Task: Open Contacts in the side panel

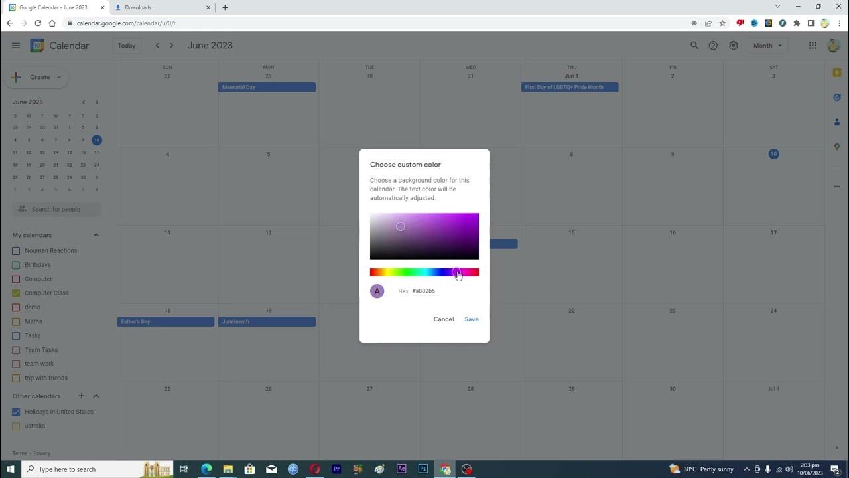Action: pos(837,122)
